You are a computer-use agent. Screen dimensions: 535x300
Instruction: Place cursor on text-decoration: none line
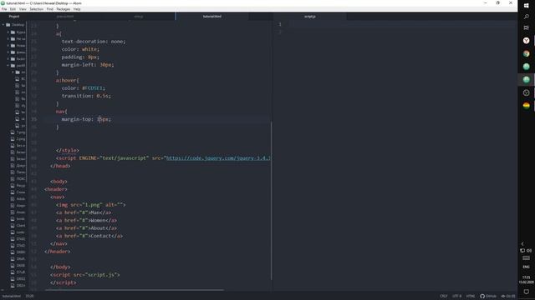point(94,42)
